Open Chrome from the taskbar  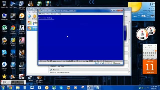tap(10, 88)
